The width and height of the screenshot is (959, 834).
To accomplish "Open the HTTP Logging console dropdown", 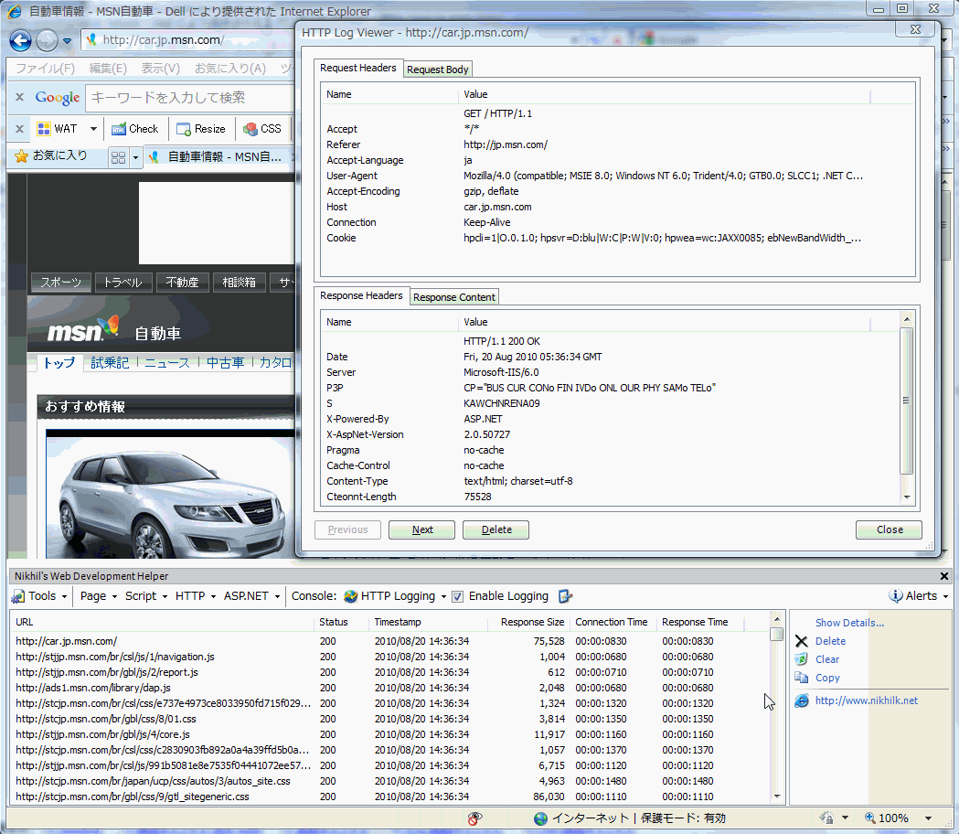I will 395,596.
